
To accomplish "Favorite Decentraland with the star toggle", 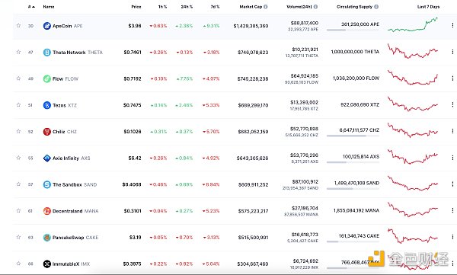I will [x=18, y=210].
